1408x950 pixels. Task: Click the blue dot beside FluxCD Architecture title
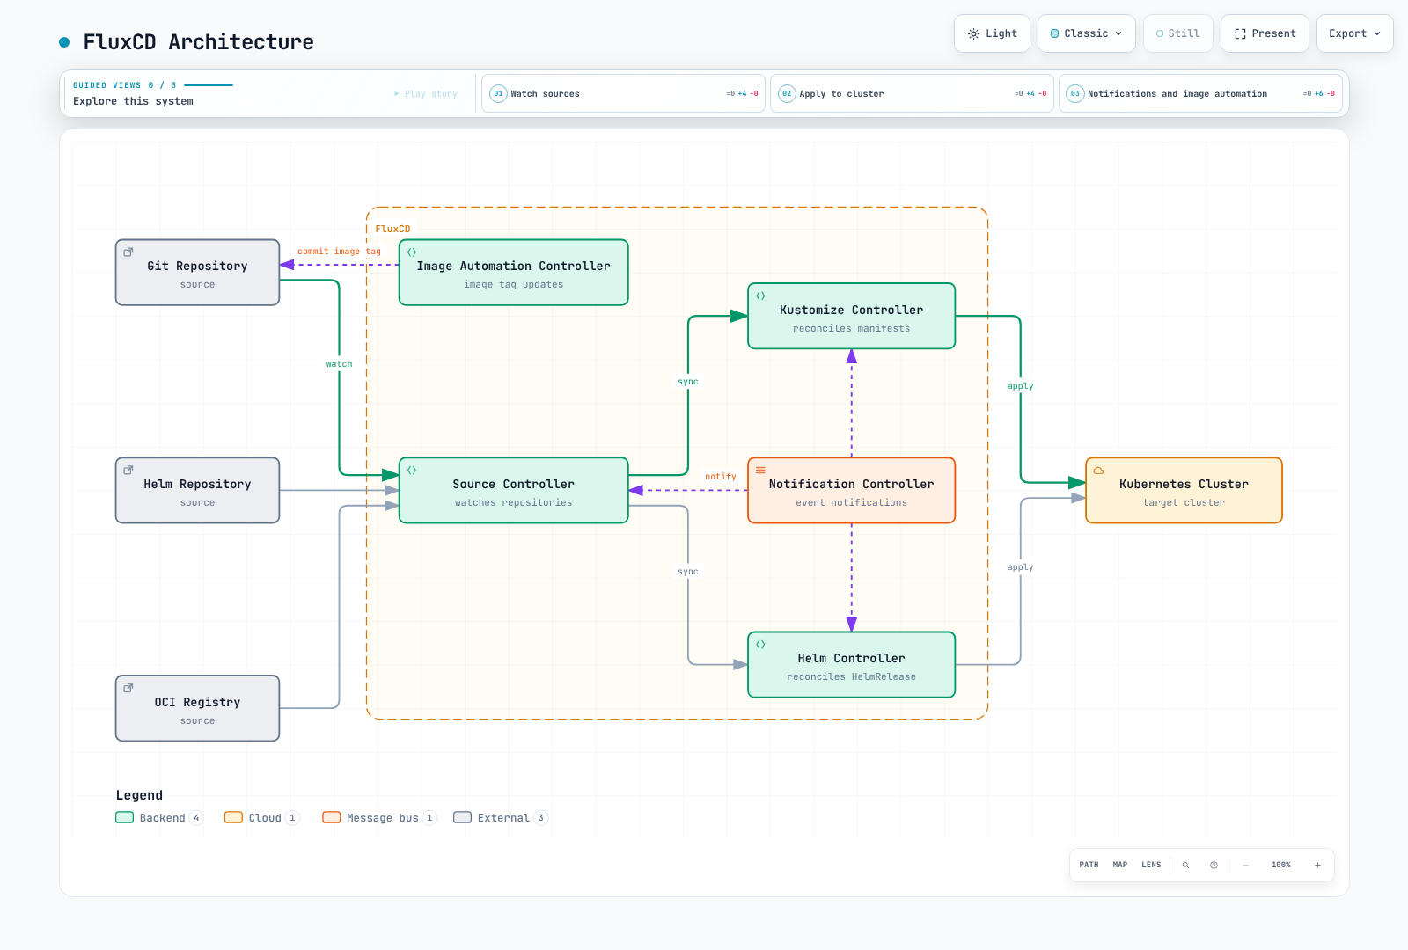(x=64, y=41)
